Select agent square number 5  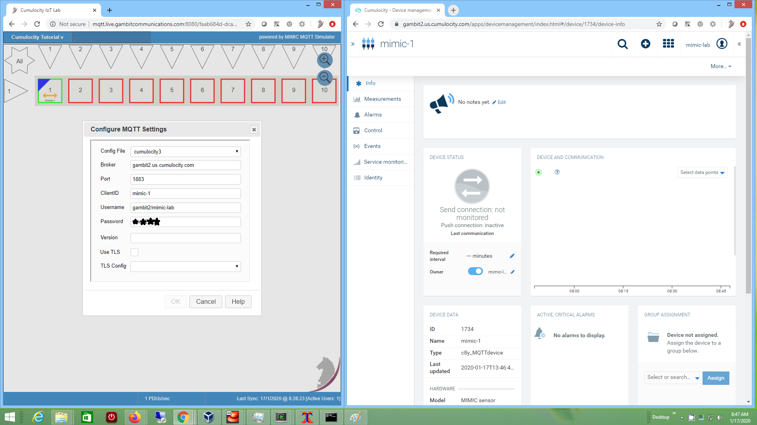(172, 91)
